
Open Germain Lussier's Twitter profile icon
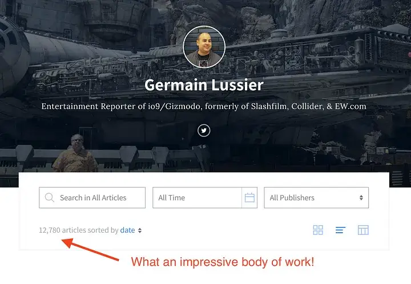pyautogui.click(x=204, y=131)
